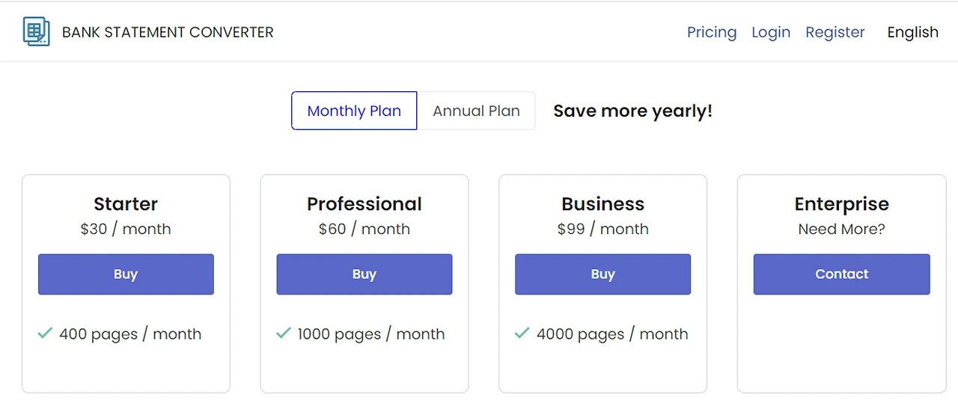958x403 pixels.
Task: Open the Register link
Action: point(835,32)
